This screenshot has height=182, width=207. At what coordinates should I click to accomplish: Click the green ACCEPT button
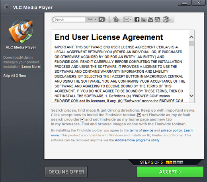pos(170,172)
